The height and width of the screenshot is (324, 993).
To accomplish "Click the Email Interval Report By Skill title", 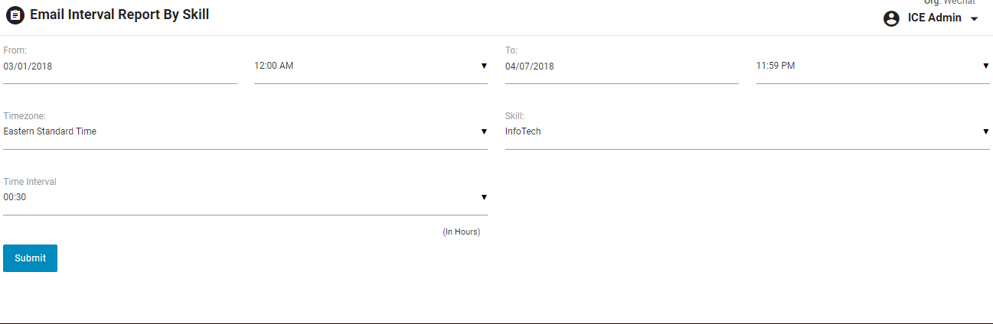I will (x=119, y=15).
